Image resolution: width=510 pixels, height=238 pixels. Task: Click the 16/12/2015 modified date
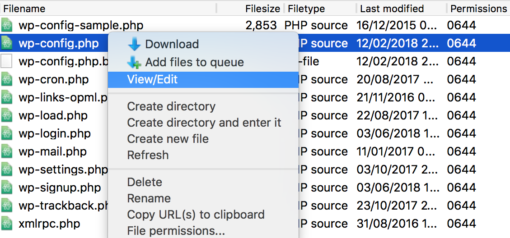coord(398,25)
